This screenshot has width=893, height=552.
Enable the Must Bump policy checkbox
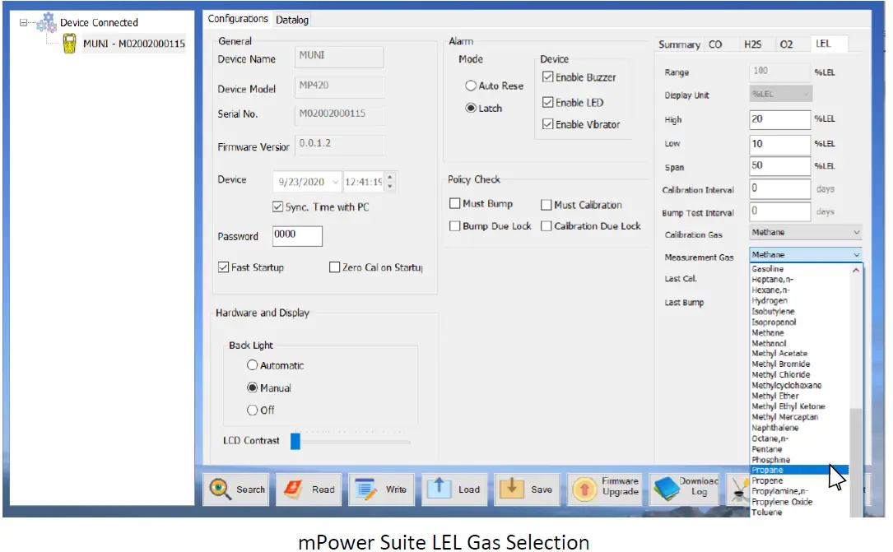454,204
